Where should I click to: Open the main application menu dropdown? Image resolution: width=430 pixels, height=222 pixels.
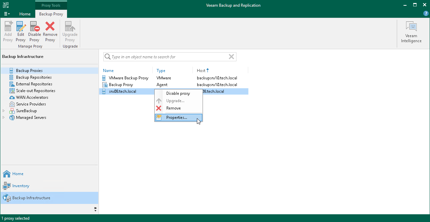pos(7,14)
